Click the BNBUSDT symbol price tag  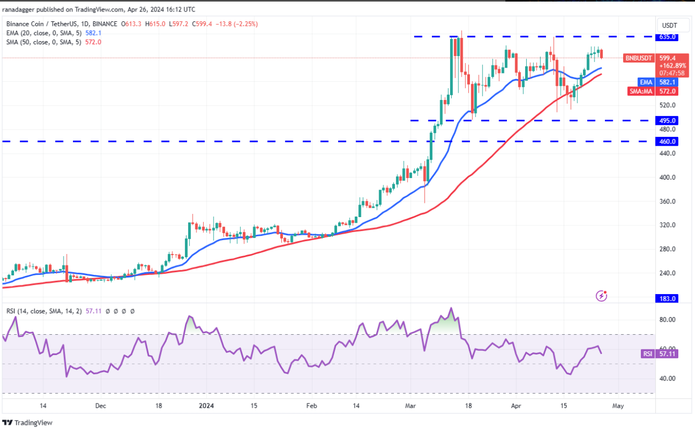tap(639, 58)
